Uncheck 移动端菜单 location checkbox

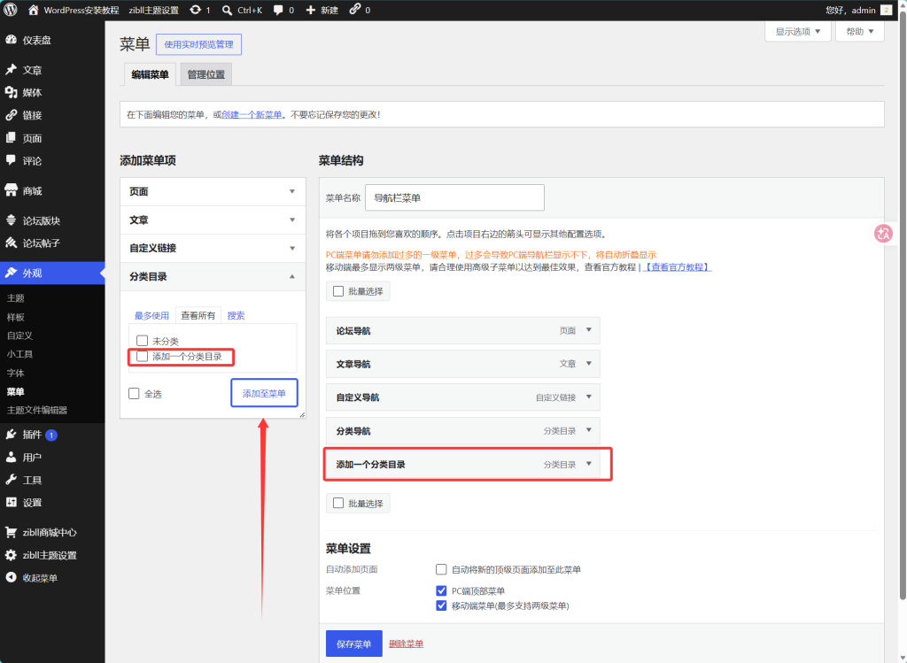[x=441, y=605]
